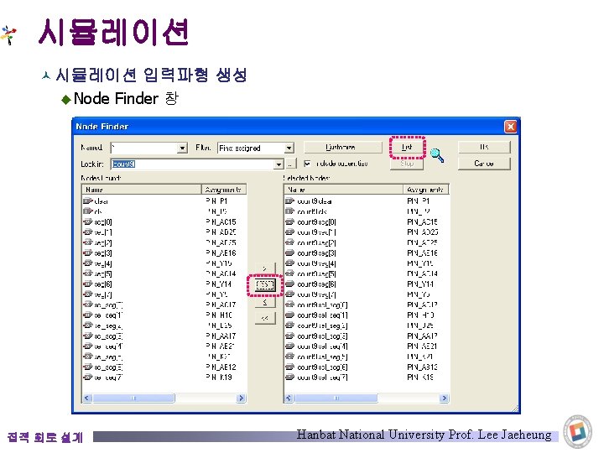Click the sel_seg[1] pin icon in Nodes Found
The height and width of the screenshot is (453, 604).
pyautogui.click(x=88, y=315)
